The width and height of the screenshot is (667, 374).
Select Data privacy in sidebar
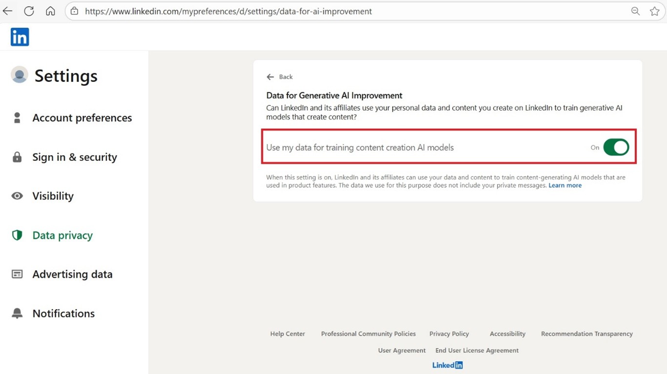pos(63,236)
